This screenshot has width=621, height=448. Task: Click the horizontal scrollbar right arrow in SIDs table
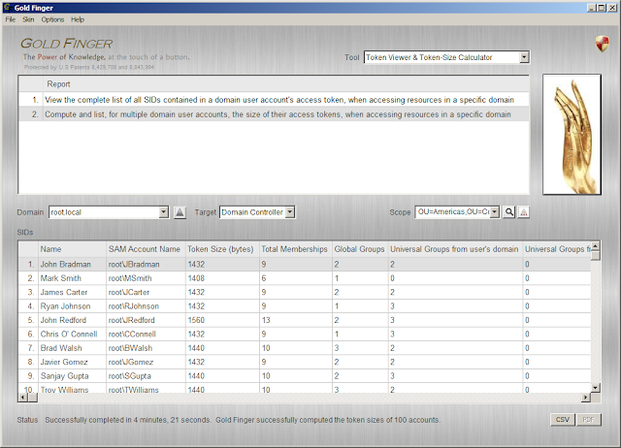pos(586,398)
